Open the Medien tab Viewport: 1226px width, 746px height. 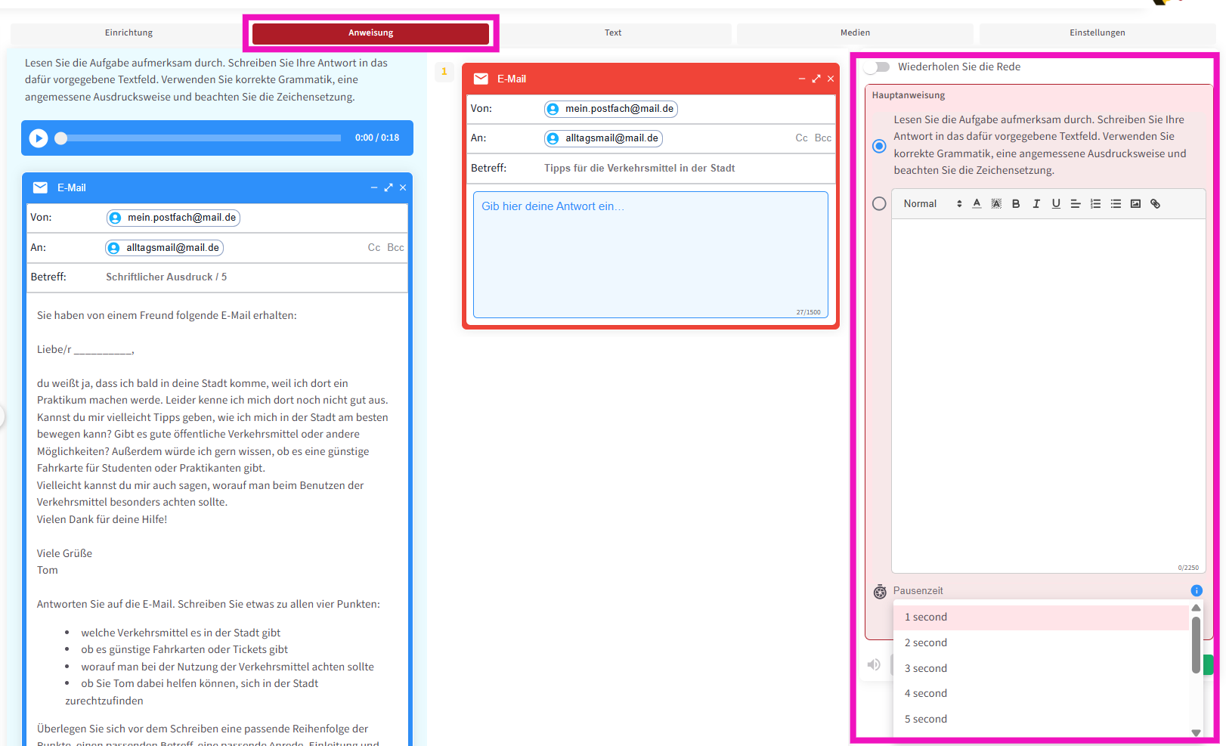tap(855, 33)
